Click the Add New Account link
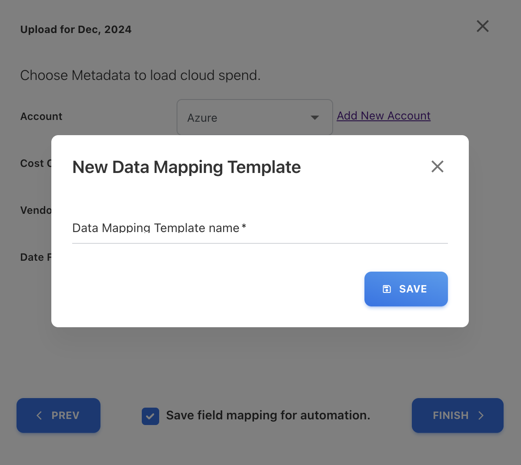This screenshot has height=465, width=521. 383,116
